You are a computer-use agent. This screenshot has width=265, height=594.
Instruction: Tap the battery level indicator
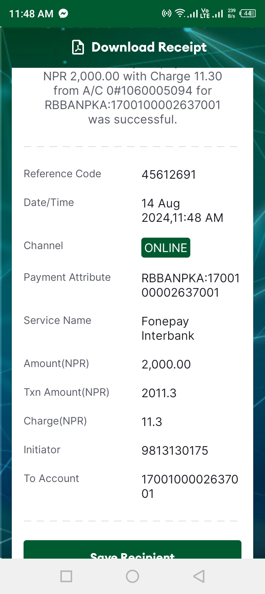pyautogui.click(x=248, y=14)
